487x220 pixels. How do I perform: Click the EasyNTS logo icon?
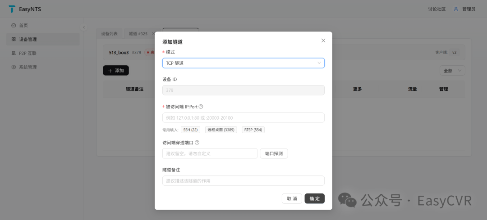tap(12, 9)
